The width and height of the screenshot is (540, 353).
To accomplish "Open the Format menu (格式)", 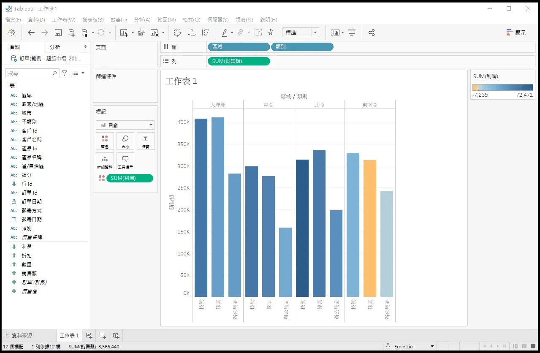I will (192, 20).
